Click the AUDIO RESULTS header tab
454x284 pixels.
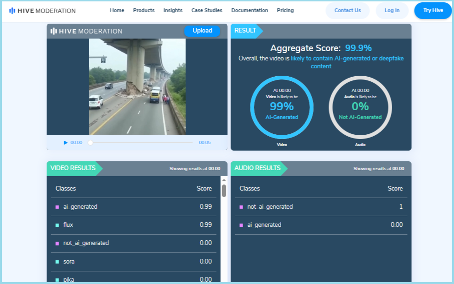pyautogui.click(x=259, y=168)
